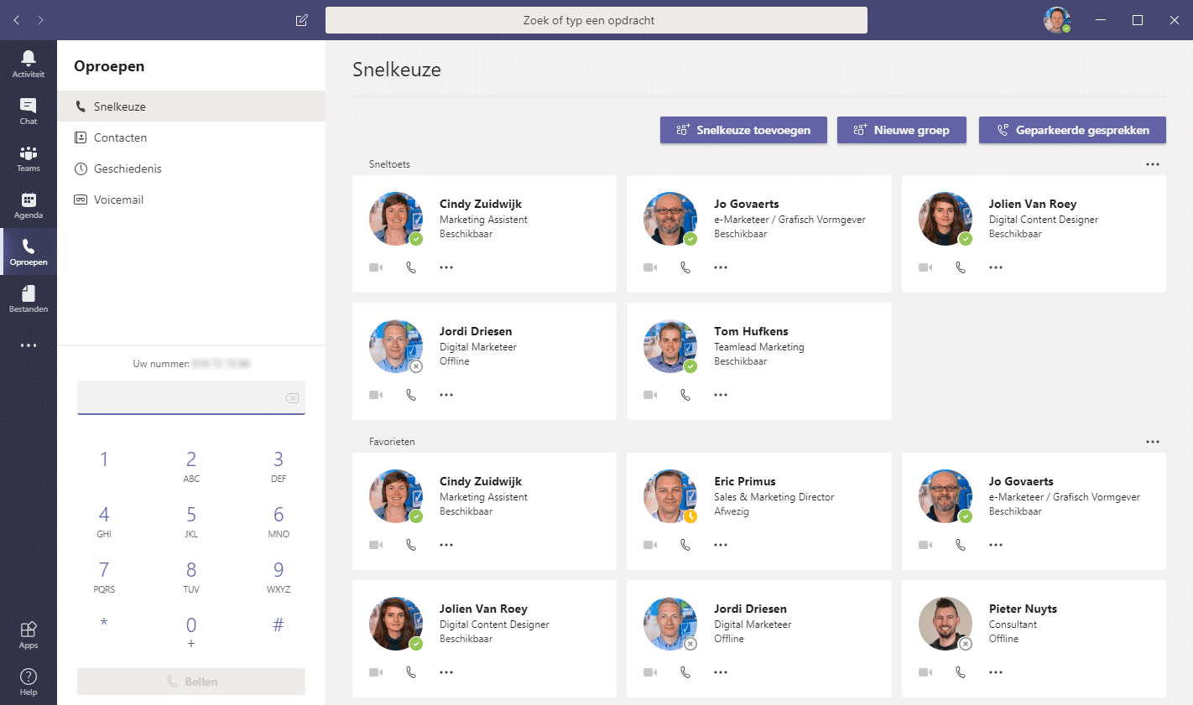The height and width of the screenshot is (705, 1193).
Task: Go back with the left arrow
Action: click(x=16, y=20)
